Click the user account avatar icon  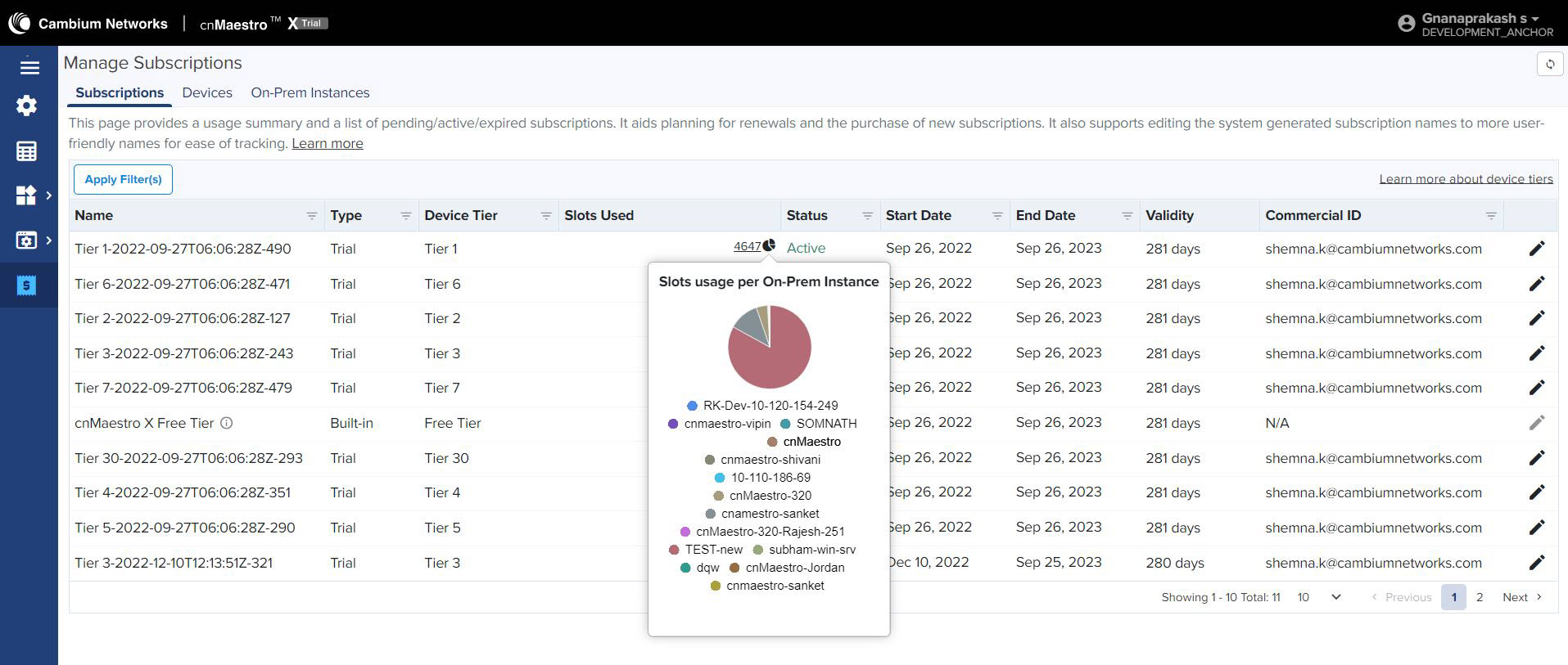tap(1407, 24)
